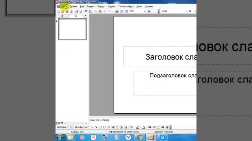Choose arrow style icon
The height and width of the screenshot is (141, 252).
(x=158, y=127)
